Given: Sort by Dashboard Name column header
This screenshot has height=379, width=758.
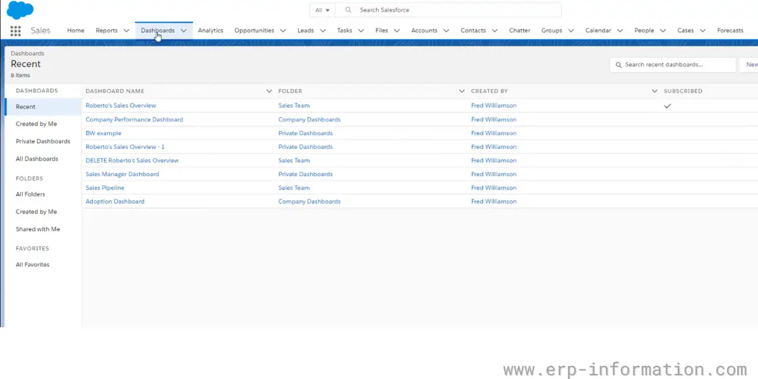Looking at the screenshot, I should pos(115,91).
